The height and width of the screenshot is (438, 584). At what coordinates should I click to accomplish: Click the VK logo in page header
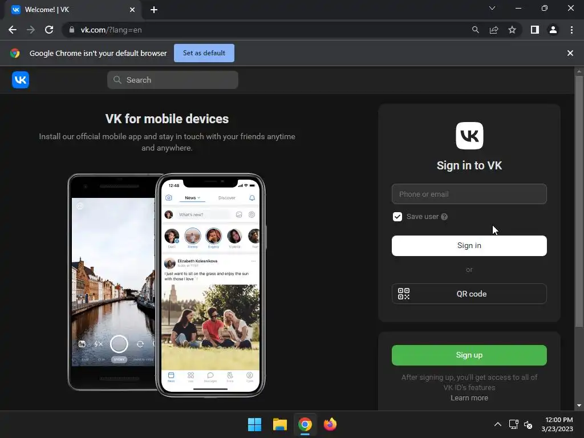[21, 80]
